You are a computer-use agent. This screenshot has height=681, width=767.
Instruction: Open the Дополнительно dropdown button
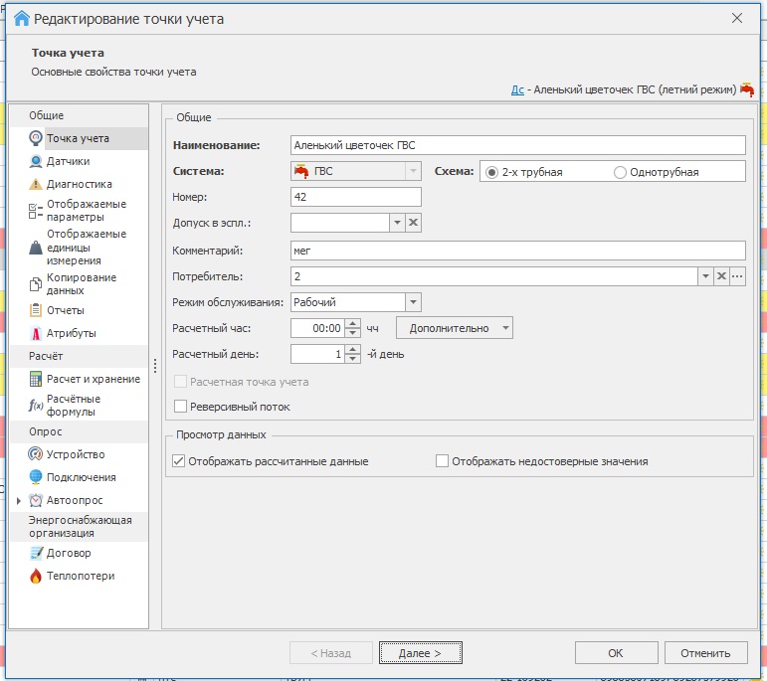click(454, 328)
